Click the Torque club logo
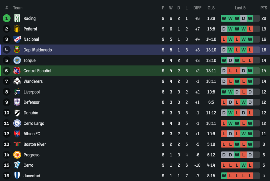This screenshot has height=181, width=270. coord(17,60)
